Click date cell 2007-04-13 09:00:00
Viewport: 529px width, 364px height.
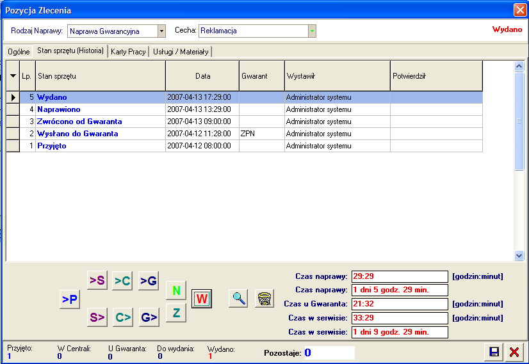point(202,122)
